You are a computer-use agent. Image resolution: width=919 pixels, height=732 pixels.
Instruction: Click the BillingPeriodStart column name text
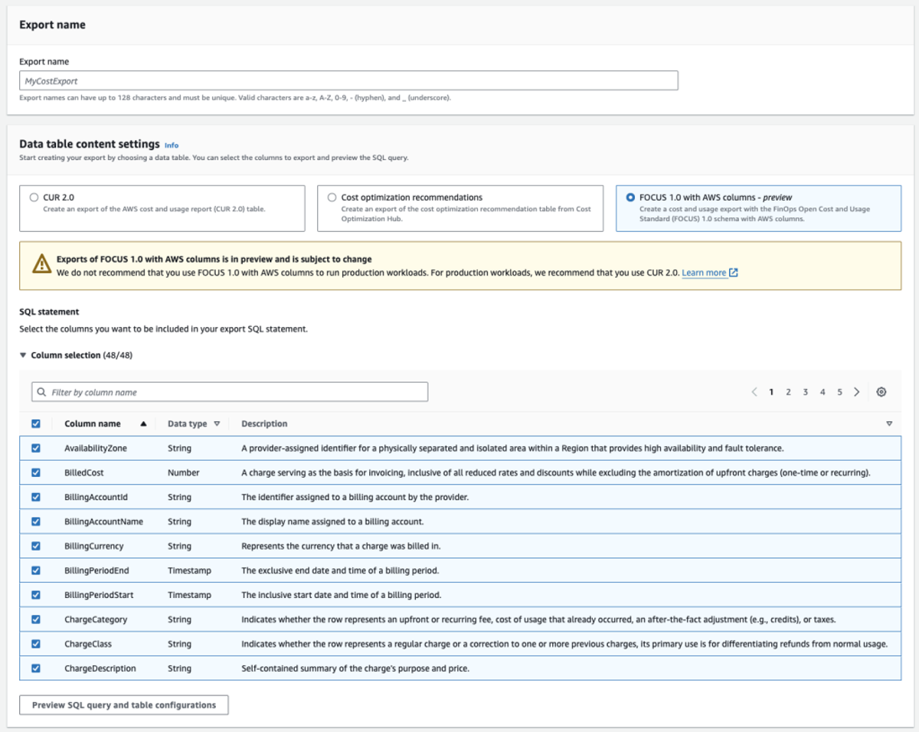click(100, 595)
